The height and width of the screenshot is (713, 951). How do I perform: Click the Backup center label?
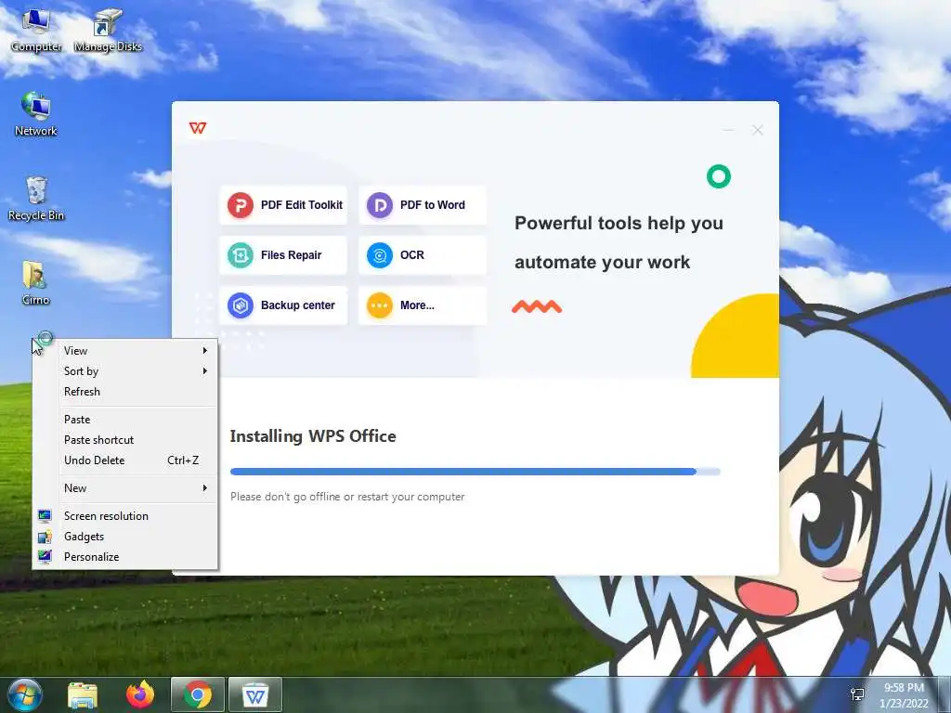click(298, 305)
